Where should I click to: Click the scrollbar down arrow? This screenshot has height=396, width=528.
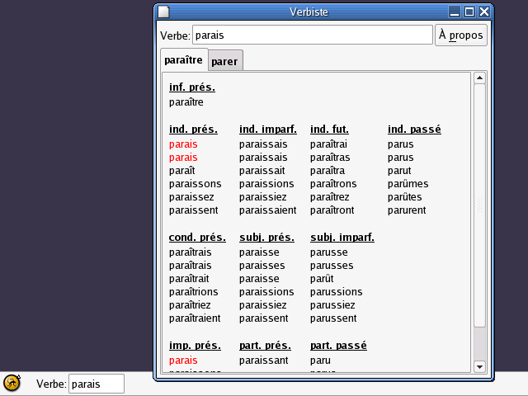click(479, 366)
